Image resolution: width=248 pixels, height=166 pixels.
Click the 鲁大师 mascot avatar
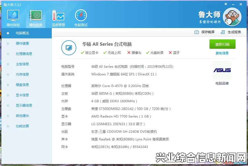click(x=232, y=17)
